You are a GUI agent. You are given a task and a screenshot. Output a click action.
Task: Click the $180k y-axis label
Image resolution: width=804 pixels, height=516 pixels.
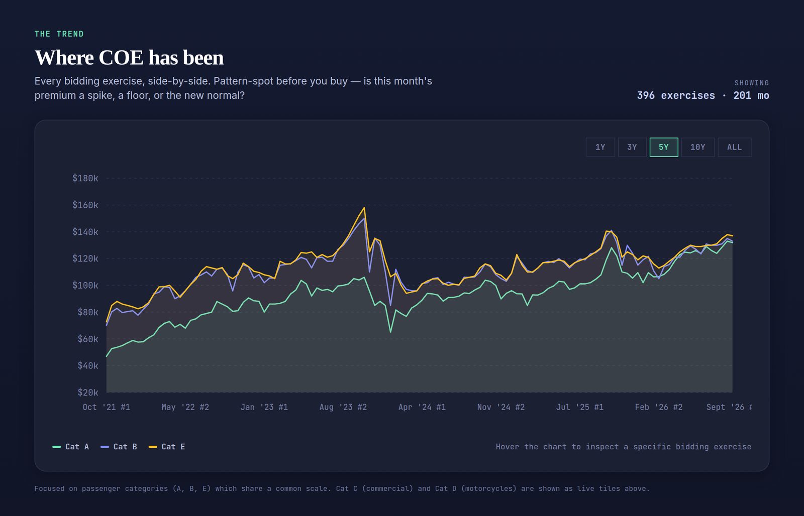85,178
